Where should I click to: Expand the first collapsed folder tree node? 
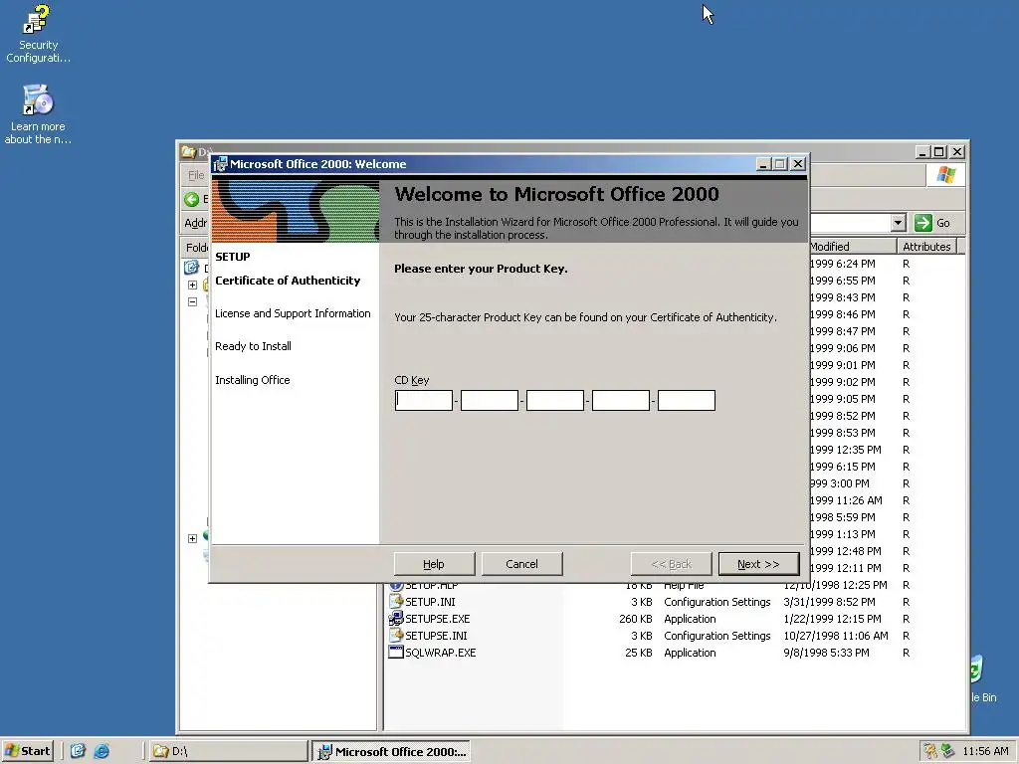pyautogui.click(x=192, y=285)
